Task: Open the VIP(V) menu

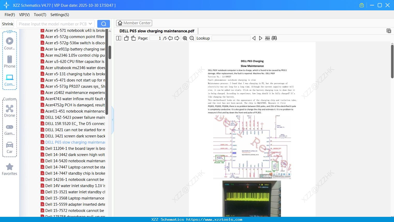Action: (x=24, y=15)
